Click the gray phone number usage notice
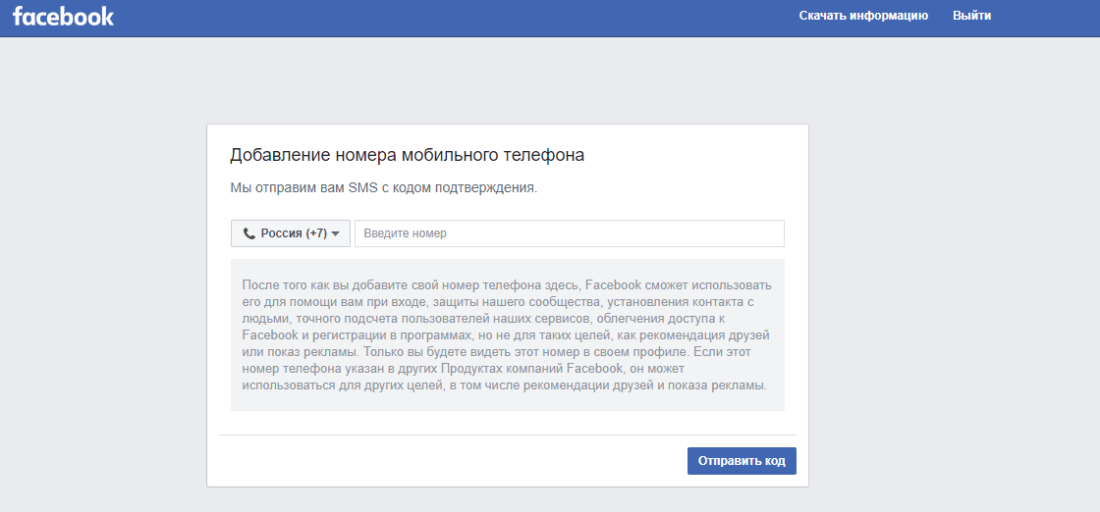 coord(507,334)
